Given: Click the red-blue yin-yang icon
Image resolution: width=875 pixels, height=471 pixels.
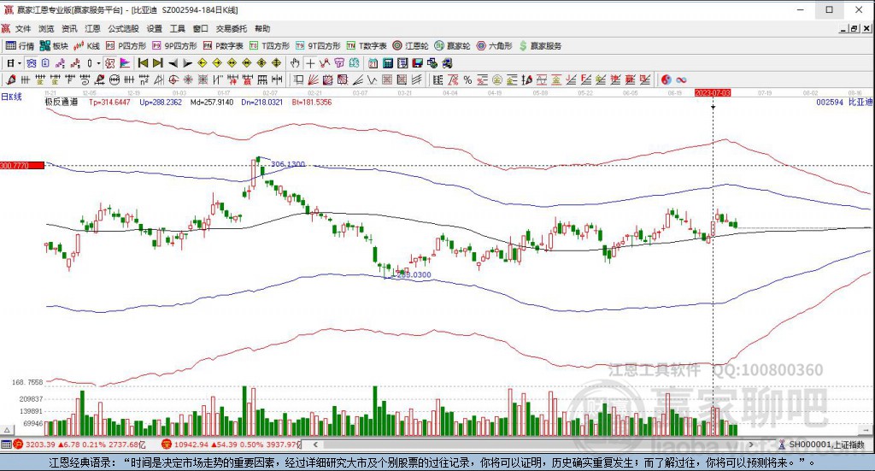Looking at the screenshot, I should 667,79.
